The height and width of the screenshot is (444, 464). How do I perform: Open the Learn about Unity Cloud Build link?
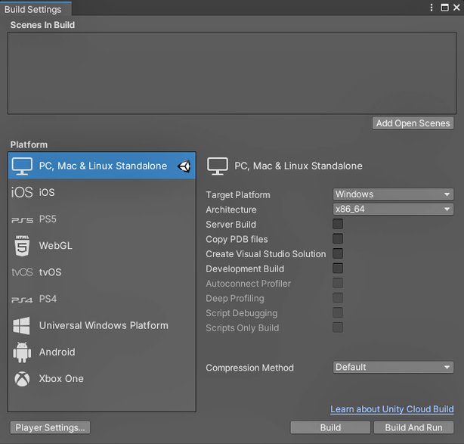pos(391,409)
